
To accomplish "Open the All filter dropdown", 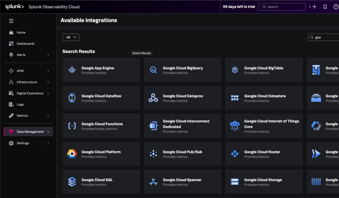I will point(71,37).
